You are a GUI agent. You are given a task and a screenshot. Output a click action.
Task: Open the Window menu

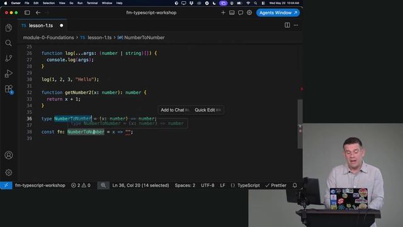coord(107,3)
